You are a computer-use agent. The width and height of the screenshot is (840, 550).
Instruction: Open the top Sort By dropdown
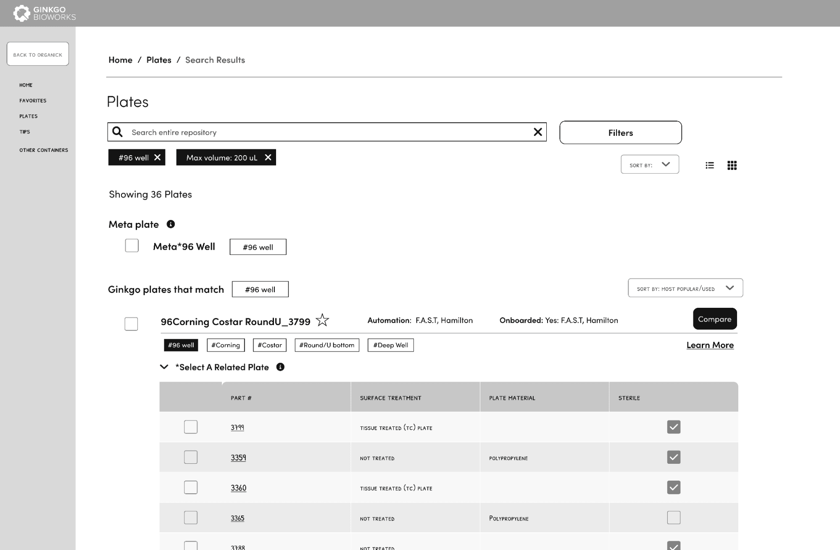(650, 164)
